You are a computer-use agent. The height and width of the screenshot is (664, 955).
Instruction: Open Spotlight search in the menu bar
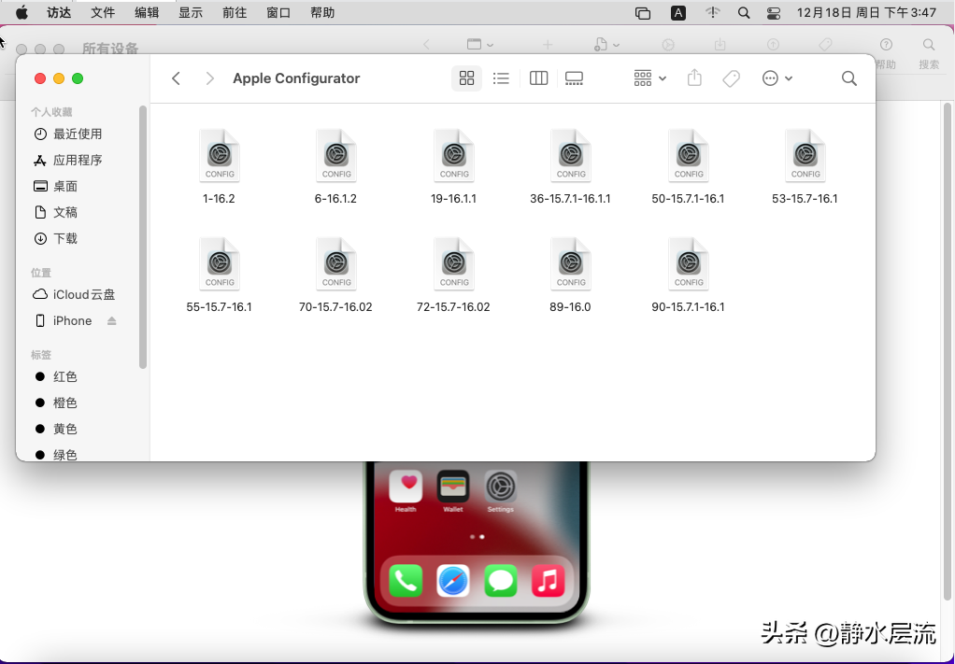(744, 12)
